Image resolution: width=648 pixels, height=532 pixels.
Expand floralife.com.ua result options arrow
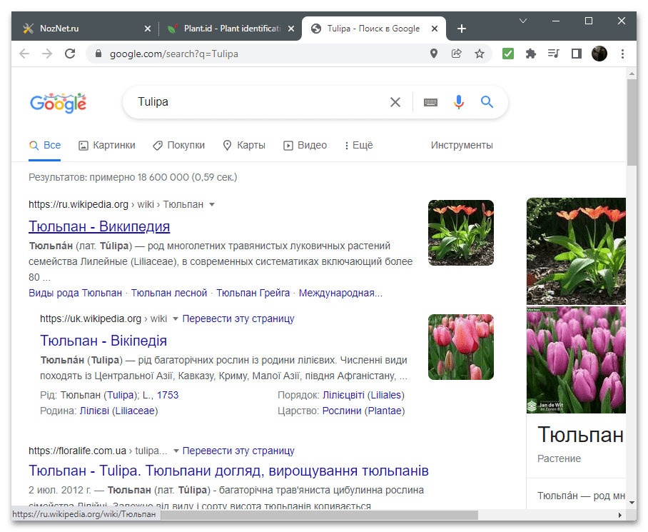point(176,451)
